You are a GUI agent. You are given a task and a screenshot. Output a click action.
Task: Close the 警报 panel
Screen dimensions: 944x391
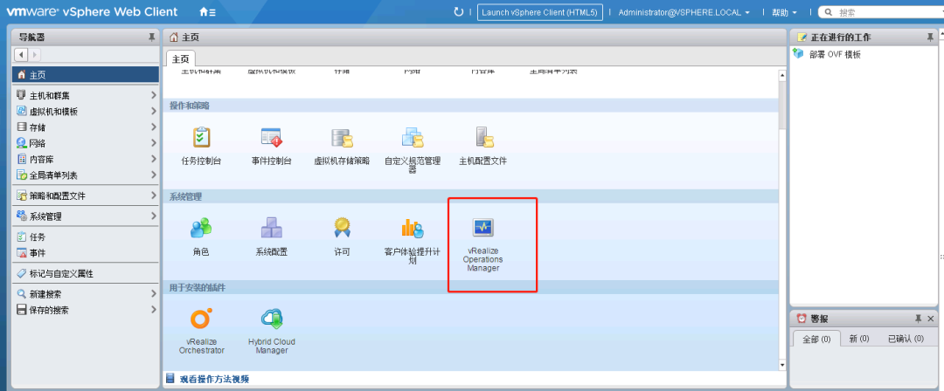tap(931, 319)
